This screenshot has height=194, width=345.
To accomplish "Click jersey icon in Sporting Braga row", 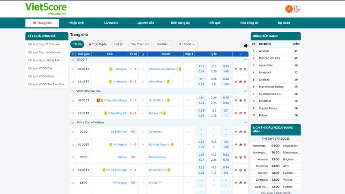I will click(245, 100).
